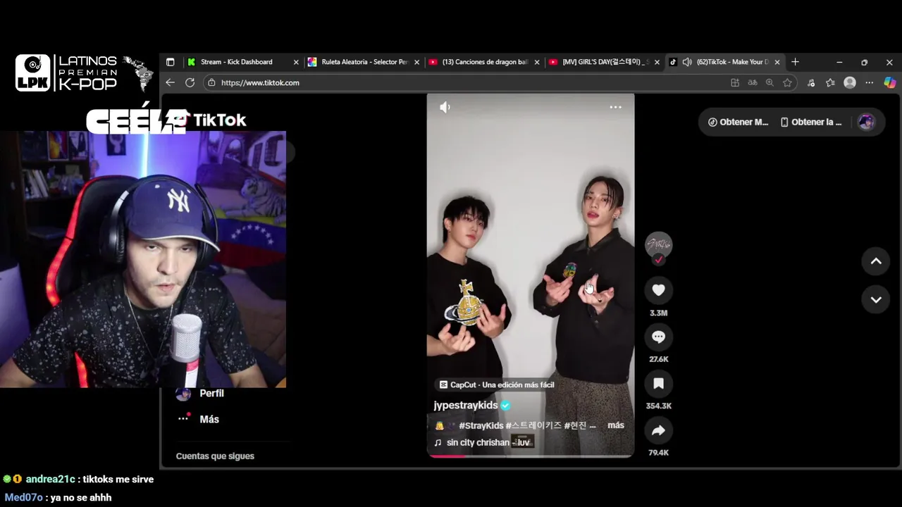Open the three-dot options menu on video
The height and width of the screenshot is (507, 902).
(615, 107)
